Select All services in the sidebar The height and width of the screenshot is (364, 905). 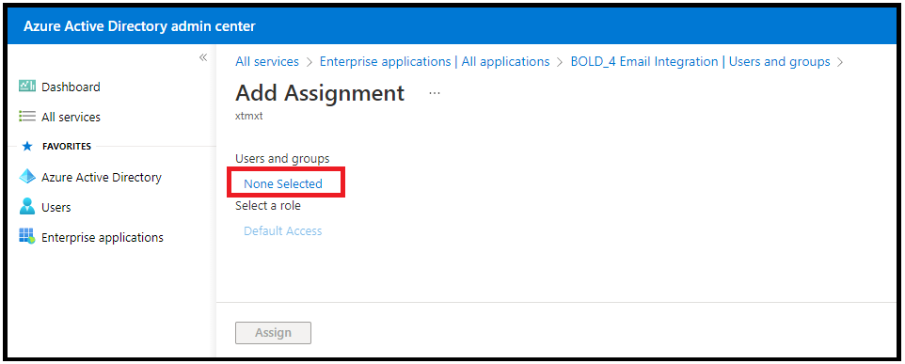click(x=71, y=118)
